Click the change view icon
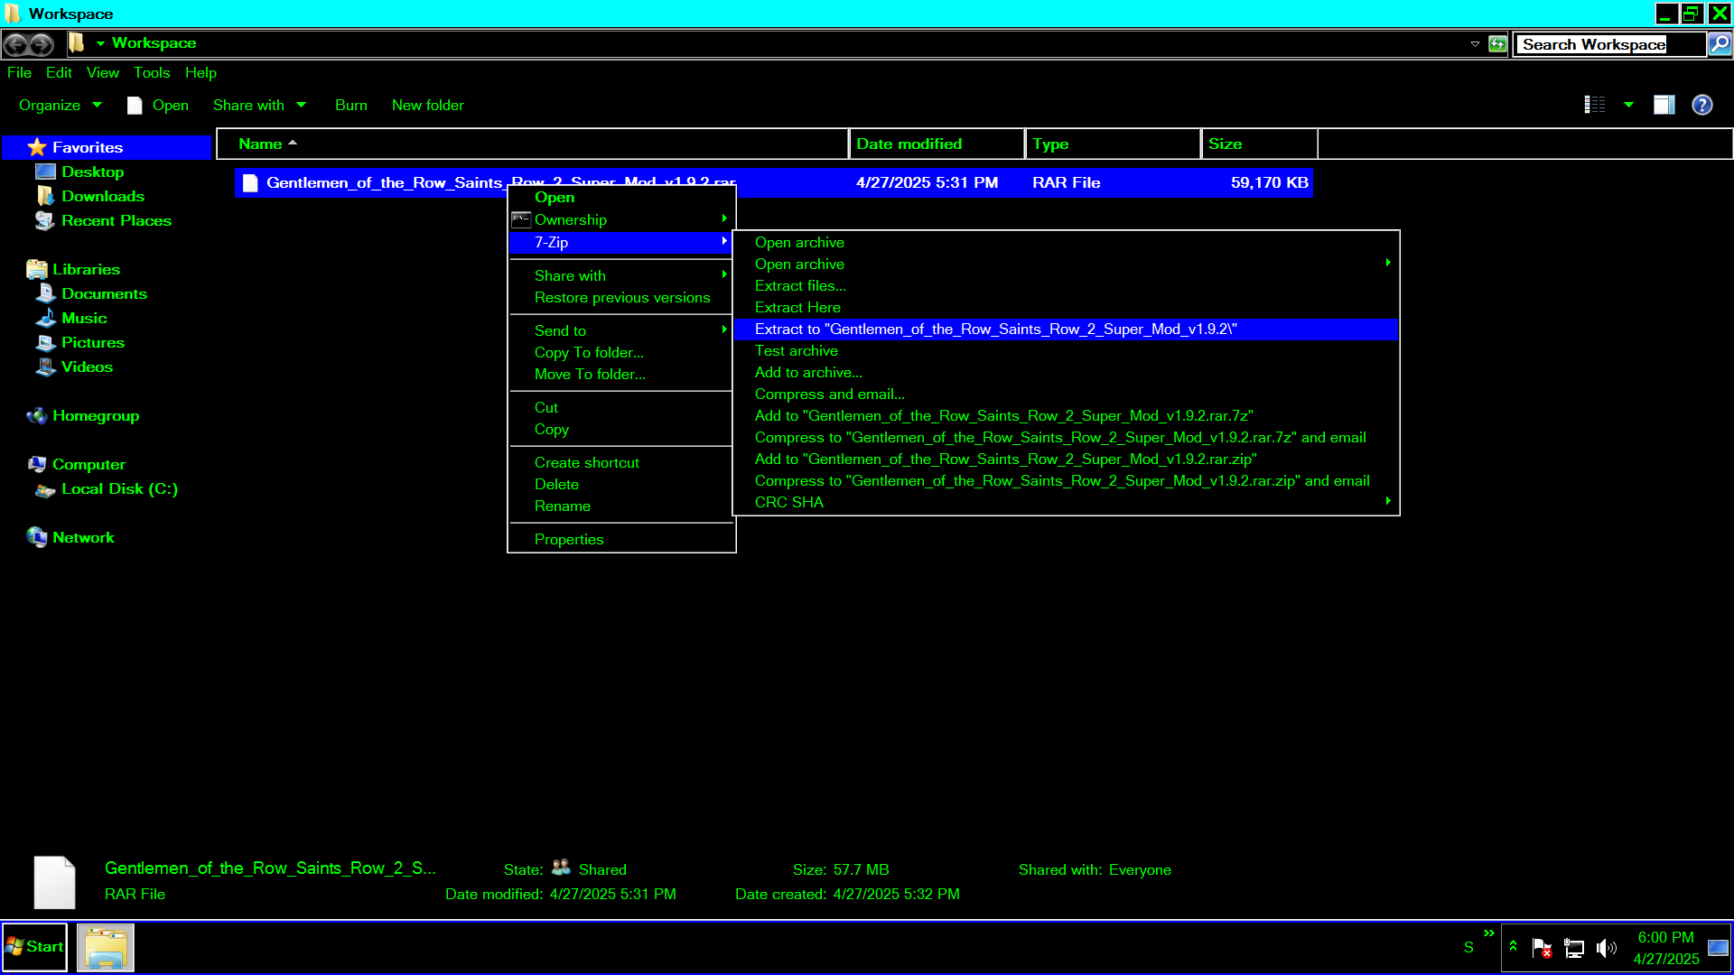The width and height of the screenshot is (1734, 975). [x=1595, y=105]
